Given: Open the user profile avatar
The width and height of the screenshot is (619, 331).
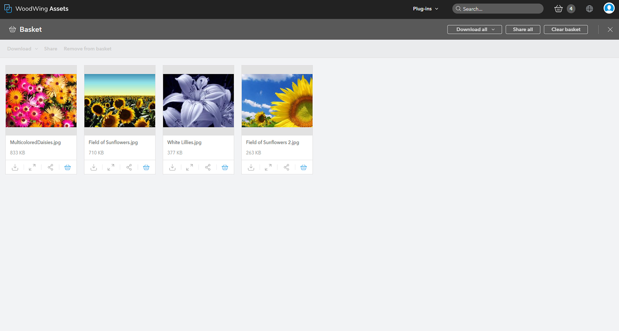Looking at the screenshot, I should coord(609,8).
